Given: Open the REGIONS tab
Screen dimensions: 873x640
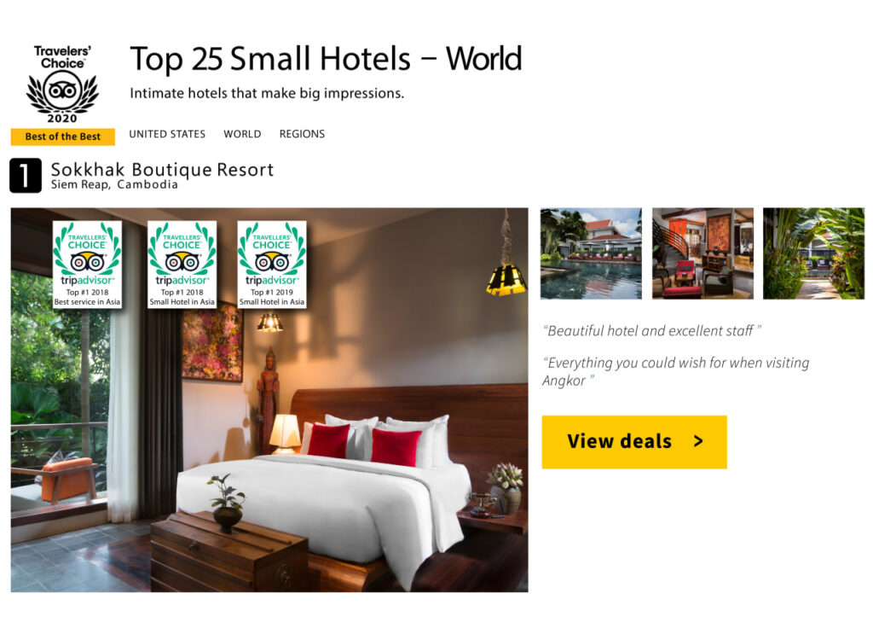Looking at the screenshot, I should [302, 134].
